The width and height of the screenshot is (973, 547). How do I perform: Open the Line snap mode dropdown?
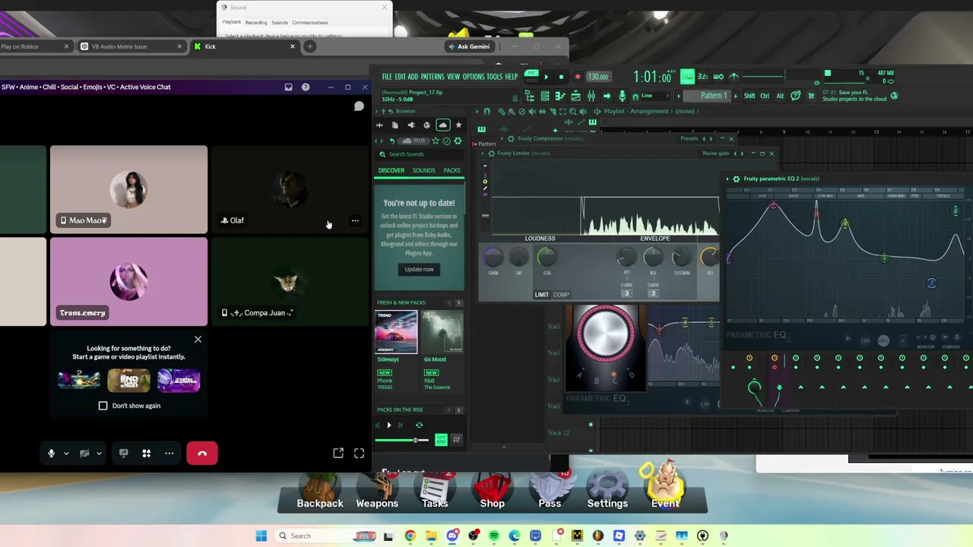[655, 96]
